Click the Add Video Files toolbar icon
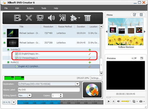Image resolution: width=148 pixels, height=109 pixels. 18,18
